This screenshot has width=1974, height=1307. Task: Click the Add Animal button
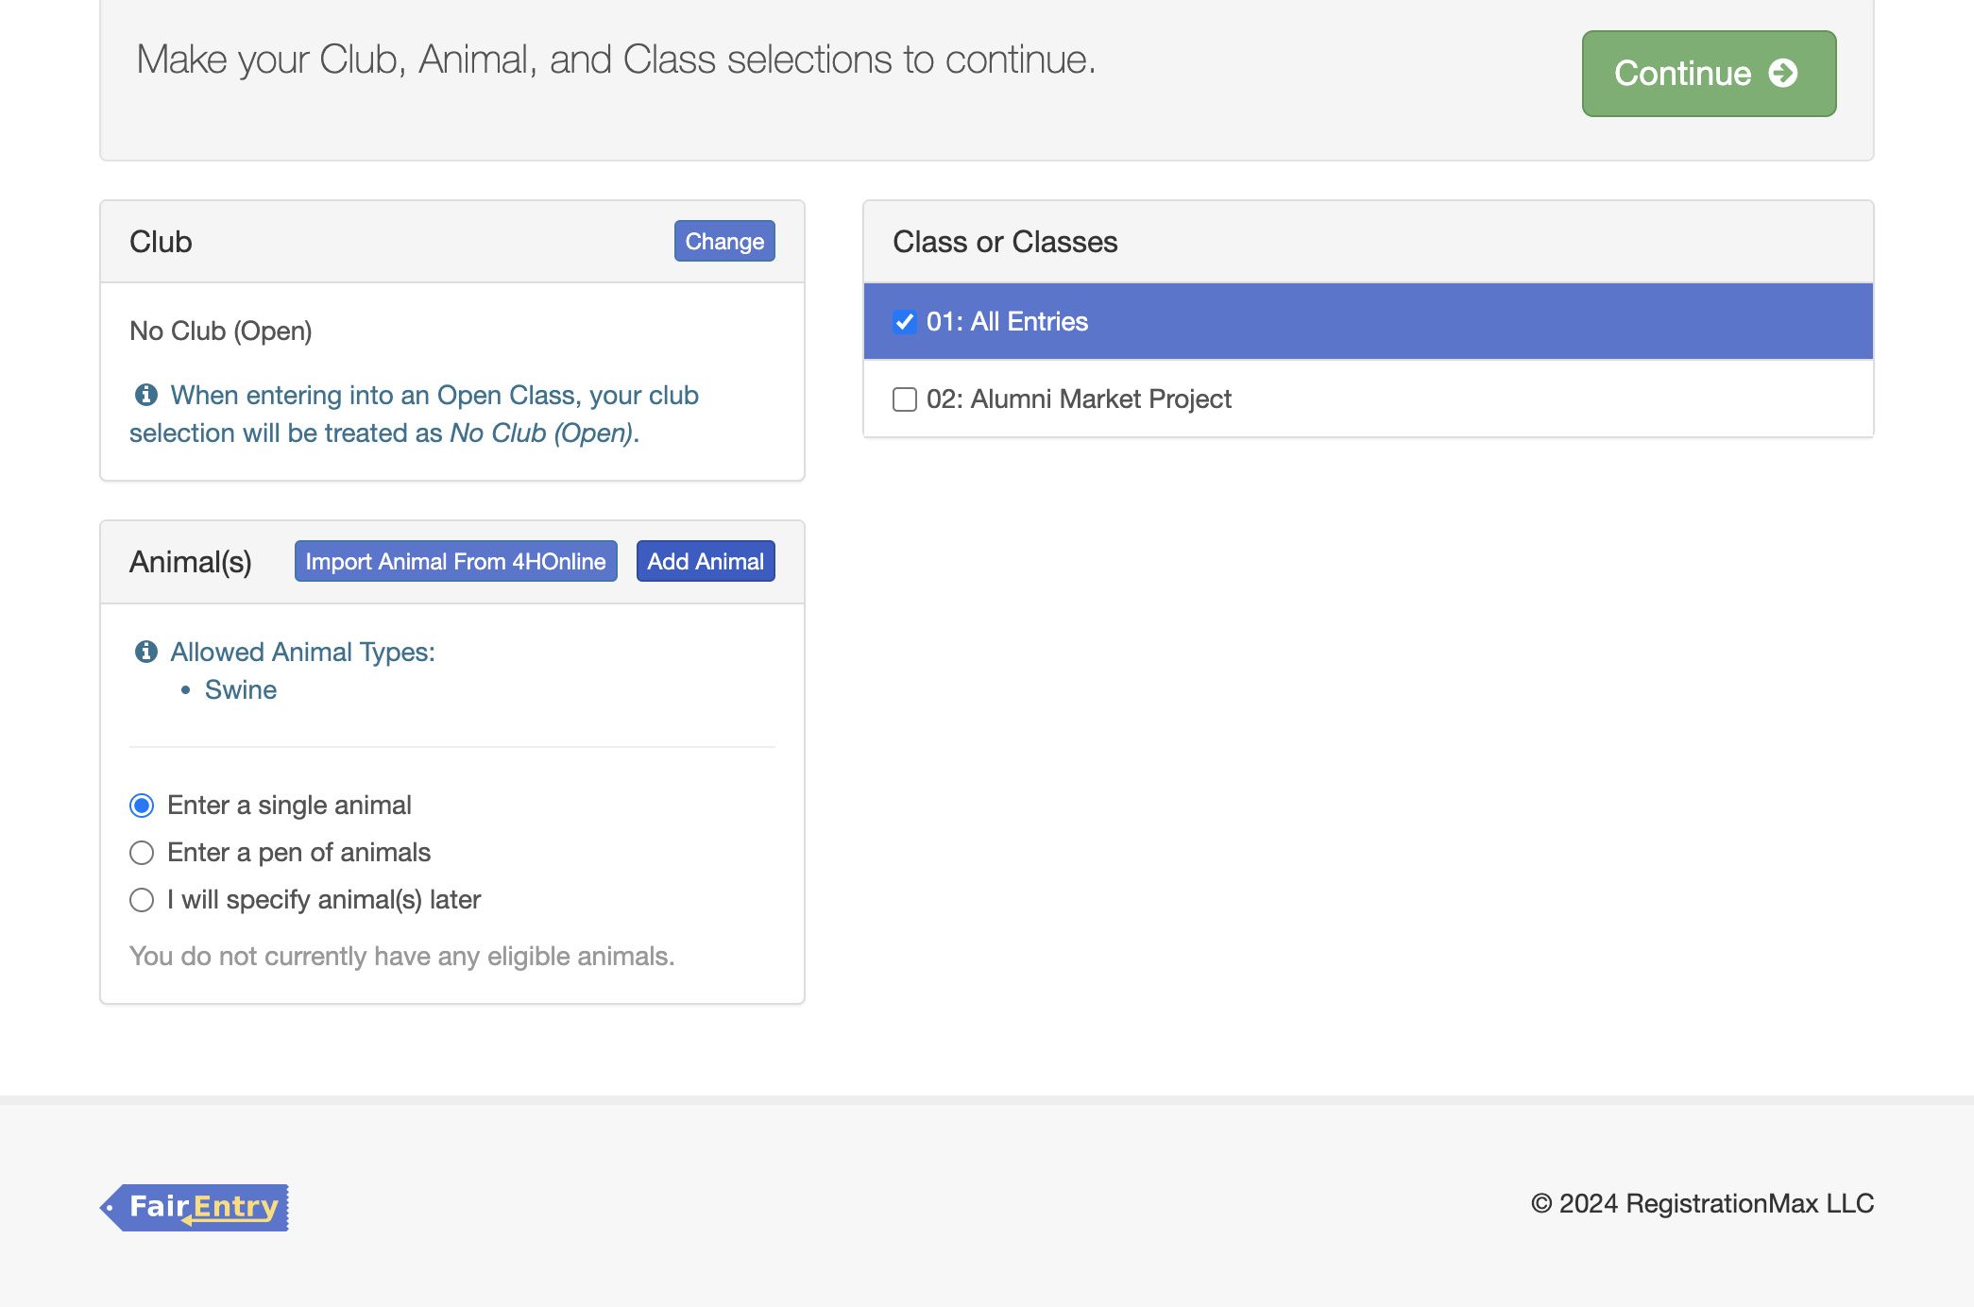pos(706,561)
